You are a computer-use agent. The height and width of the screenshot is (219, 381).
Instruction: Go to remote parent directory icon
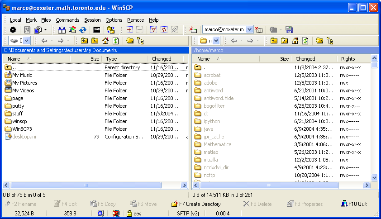tap(274, 41)
